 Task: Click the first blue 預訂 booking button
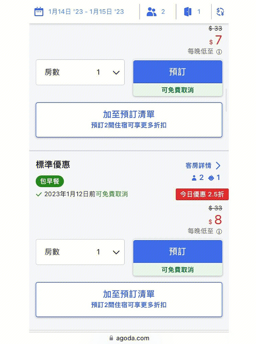tap(177, 72)
